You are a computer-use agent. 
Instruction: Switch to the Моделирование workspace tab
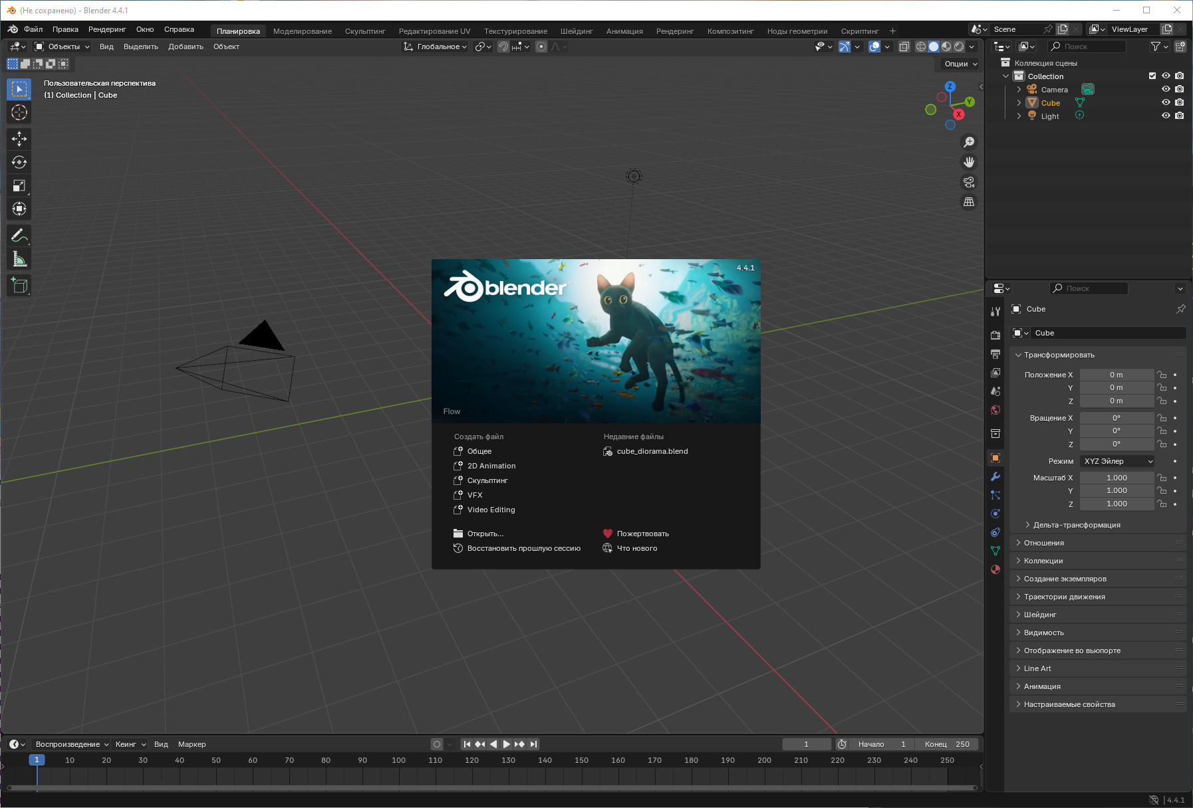[302, 31]
